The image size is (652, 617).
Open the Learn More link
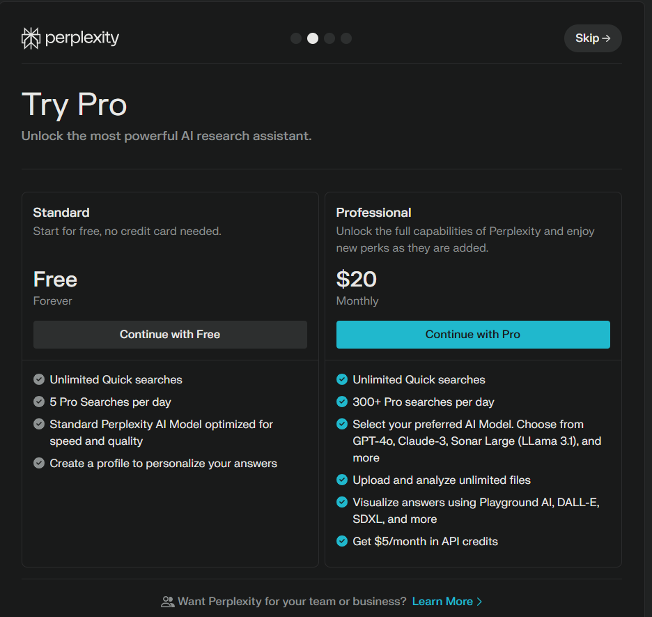442,601
